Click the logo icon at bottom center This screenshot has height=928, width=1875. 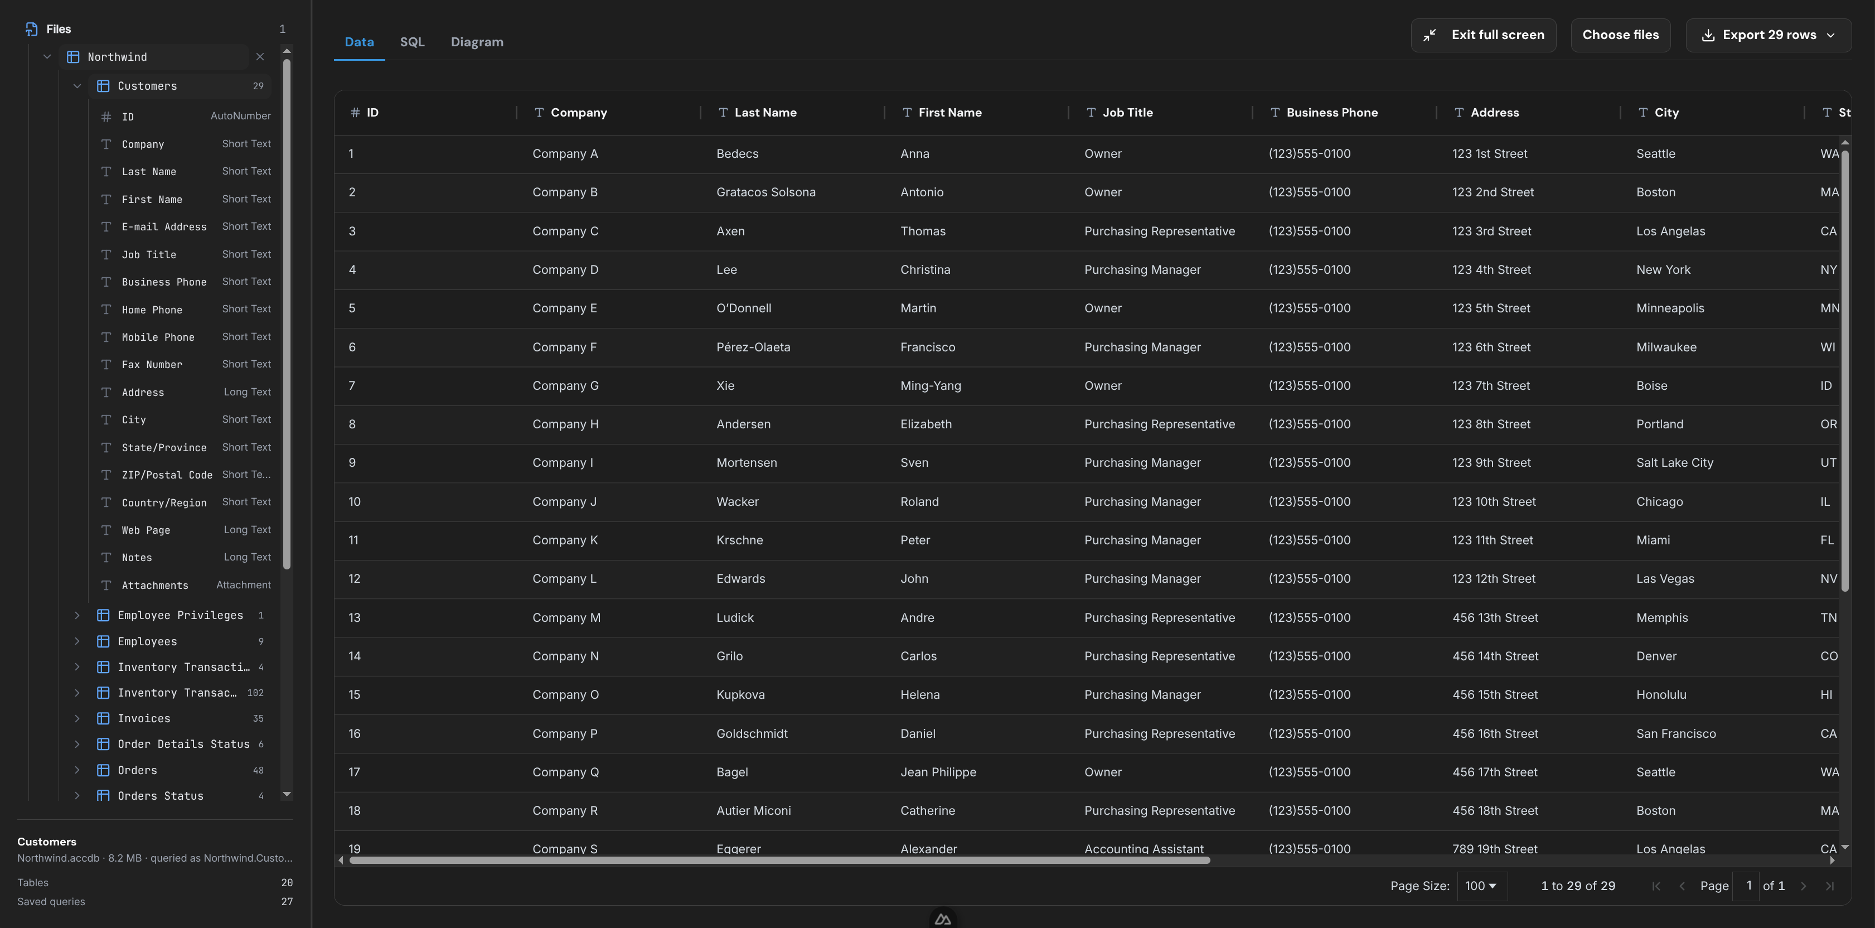(943, 919)
